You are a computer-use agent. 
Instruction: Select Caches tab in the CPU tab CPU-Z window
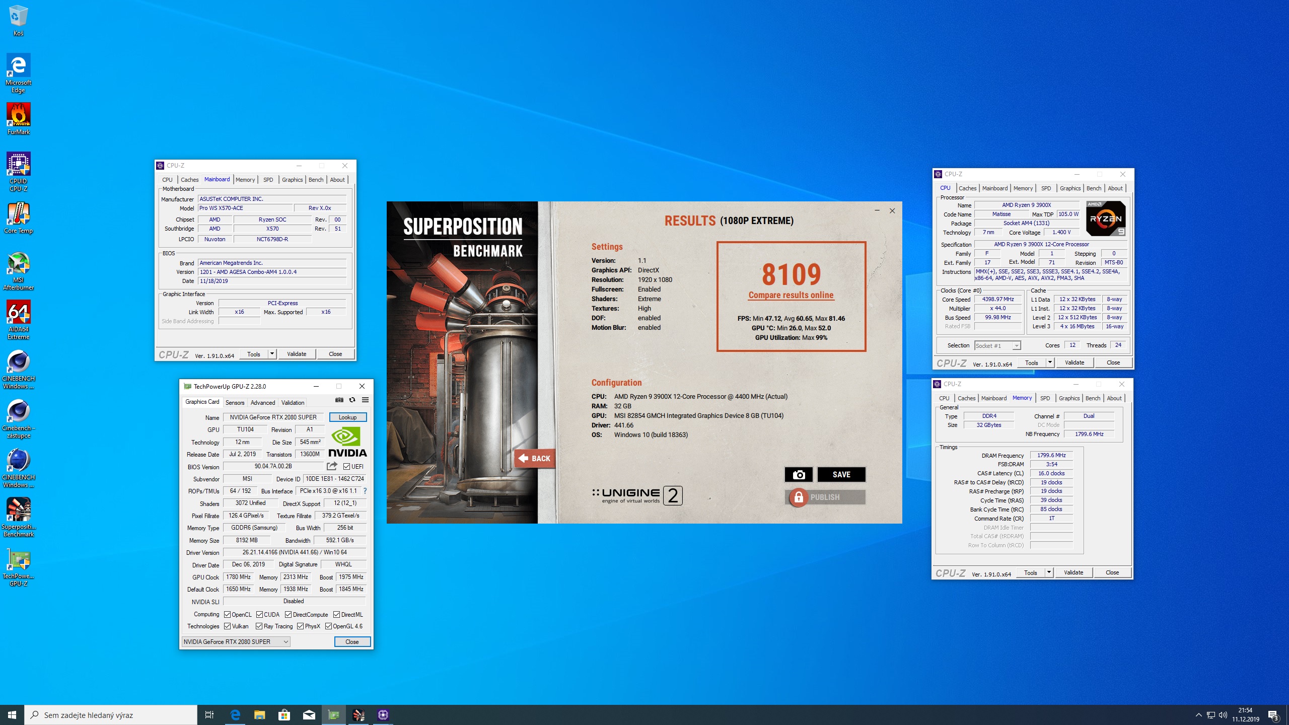pos(967,188)
